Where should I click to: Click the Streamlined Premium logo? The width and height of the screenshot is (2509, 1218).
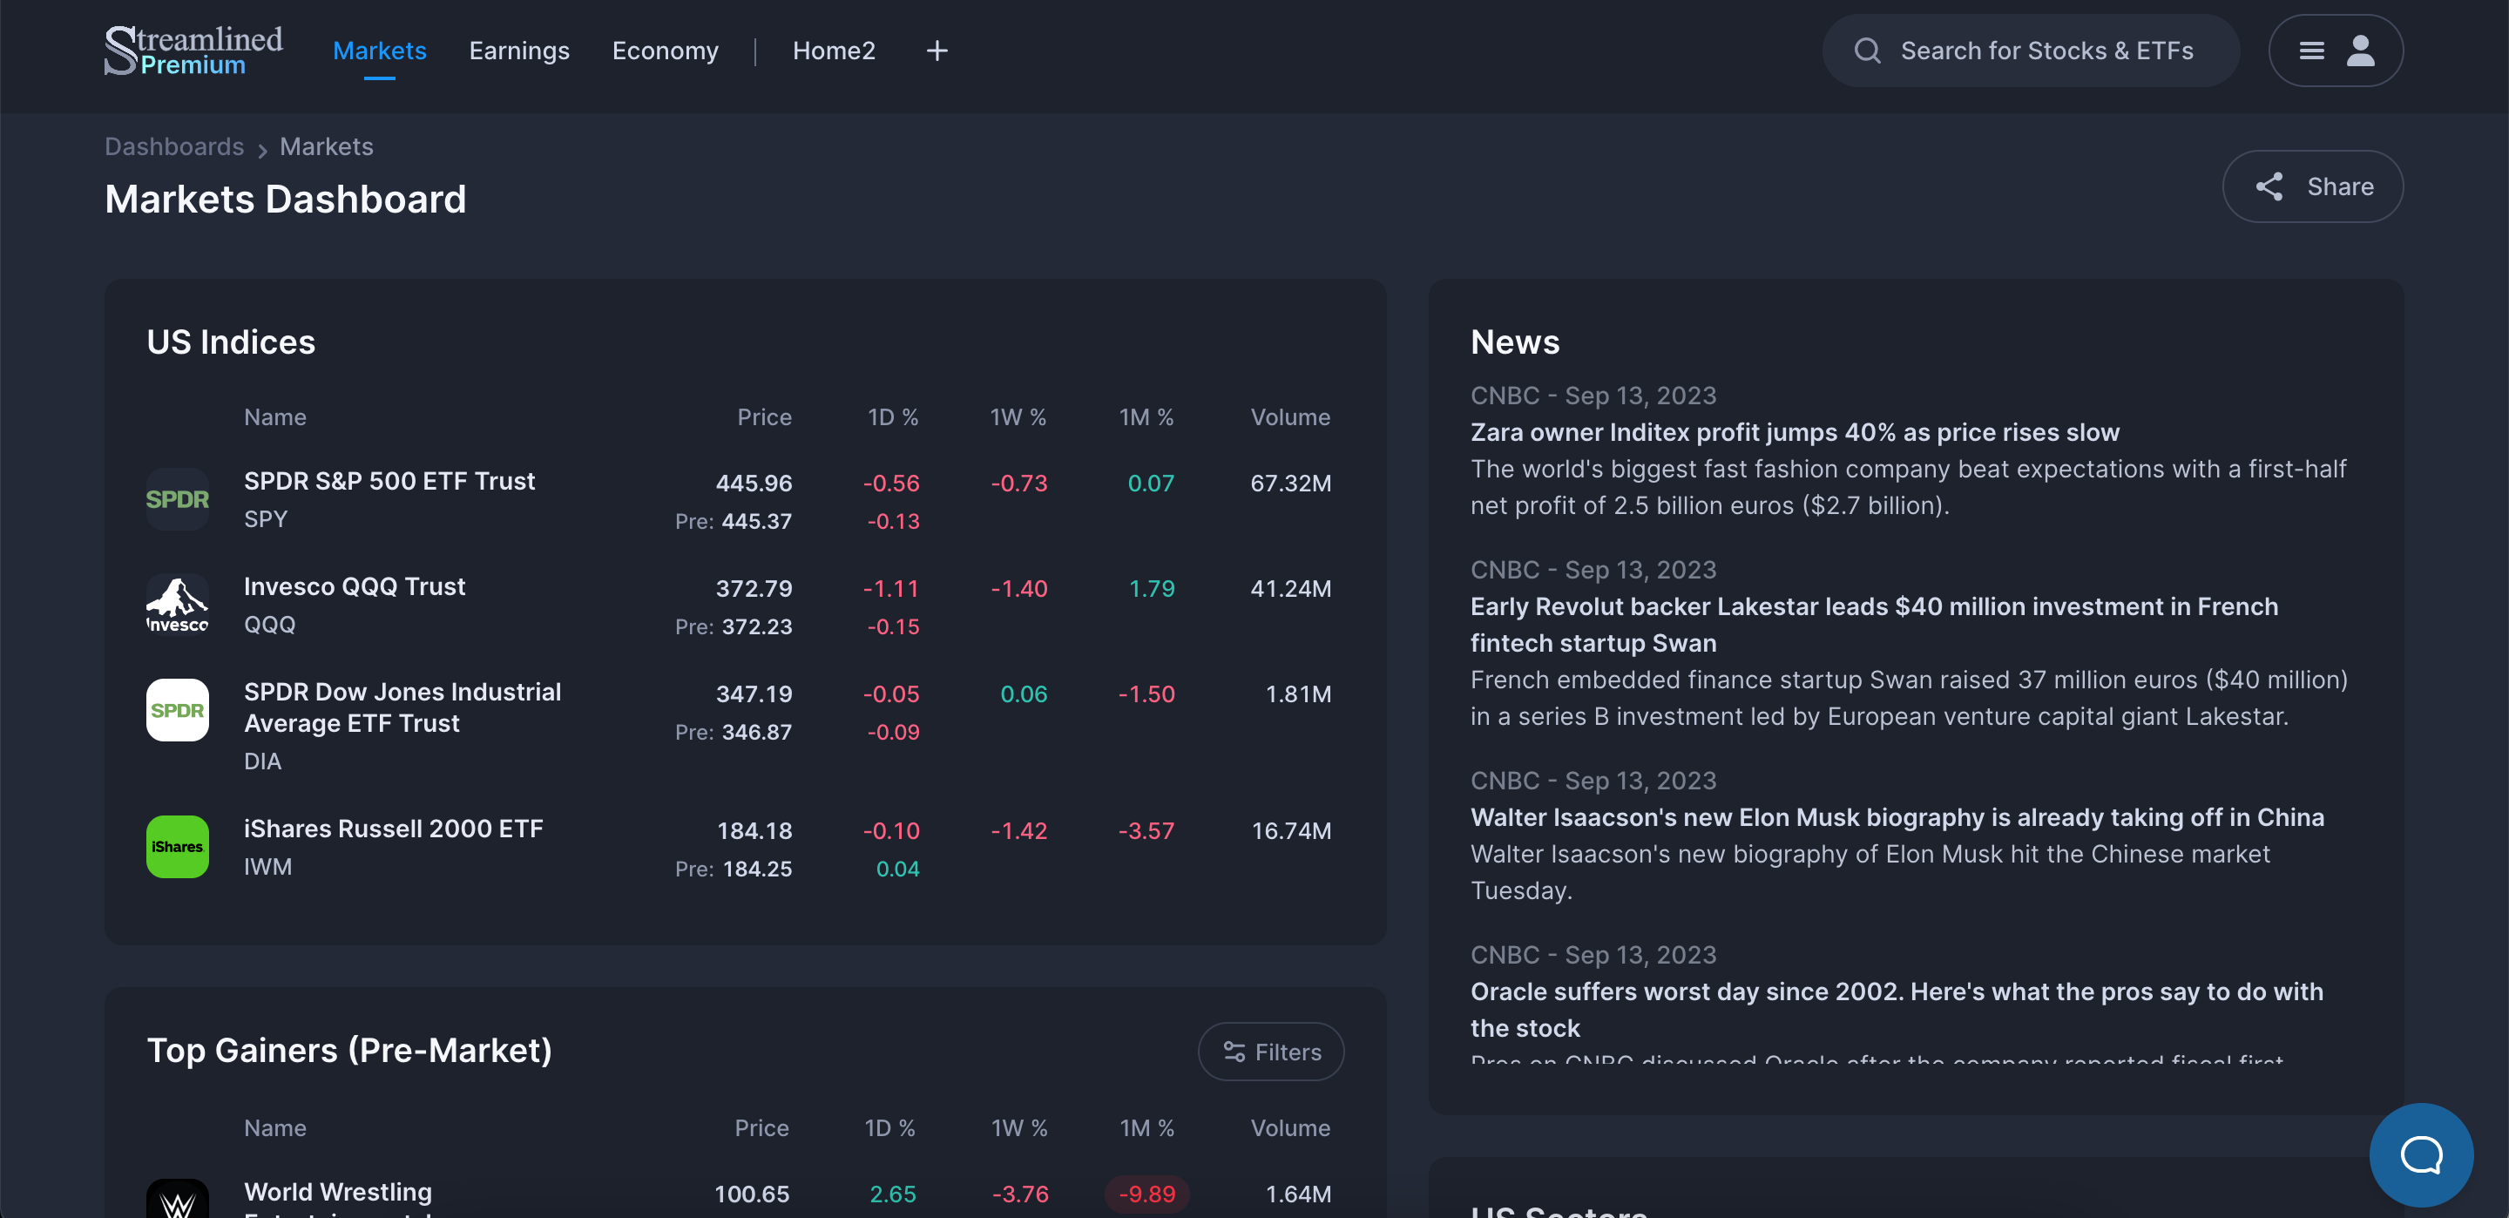193,51
